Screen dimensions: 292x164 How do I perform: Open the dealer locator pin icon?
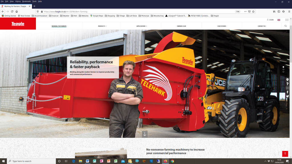coord(287,80)
